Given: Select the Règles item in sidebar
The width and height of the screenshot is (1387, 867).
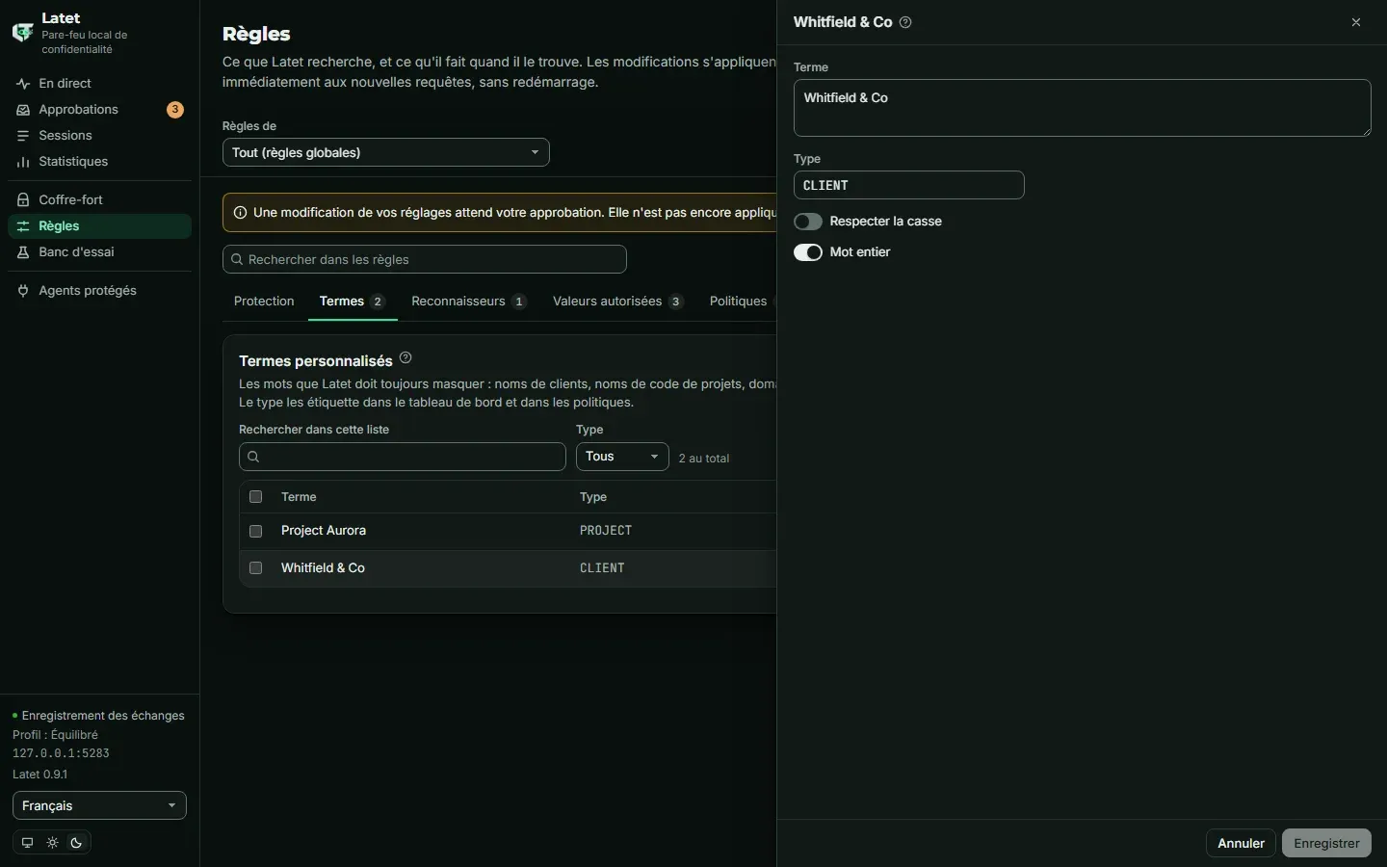Looking at the screenshot, I should (x=99, y=226).
